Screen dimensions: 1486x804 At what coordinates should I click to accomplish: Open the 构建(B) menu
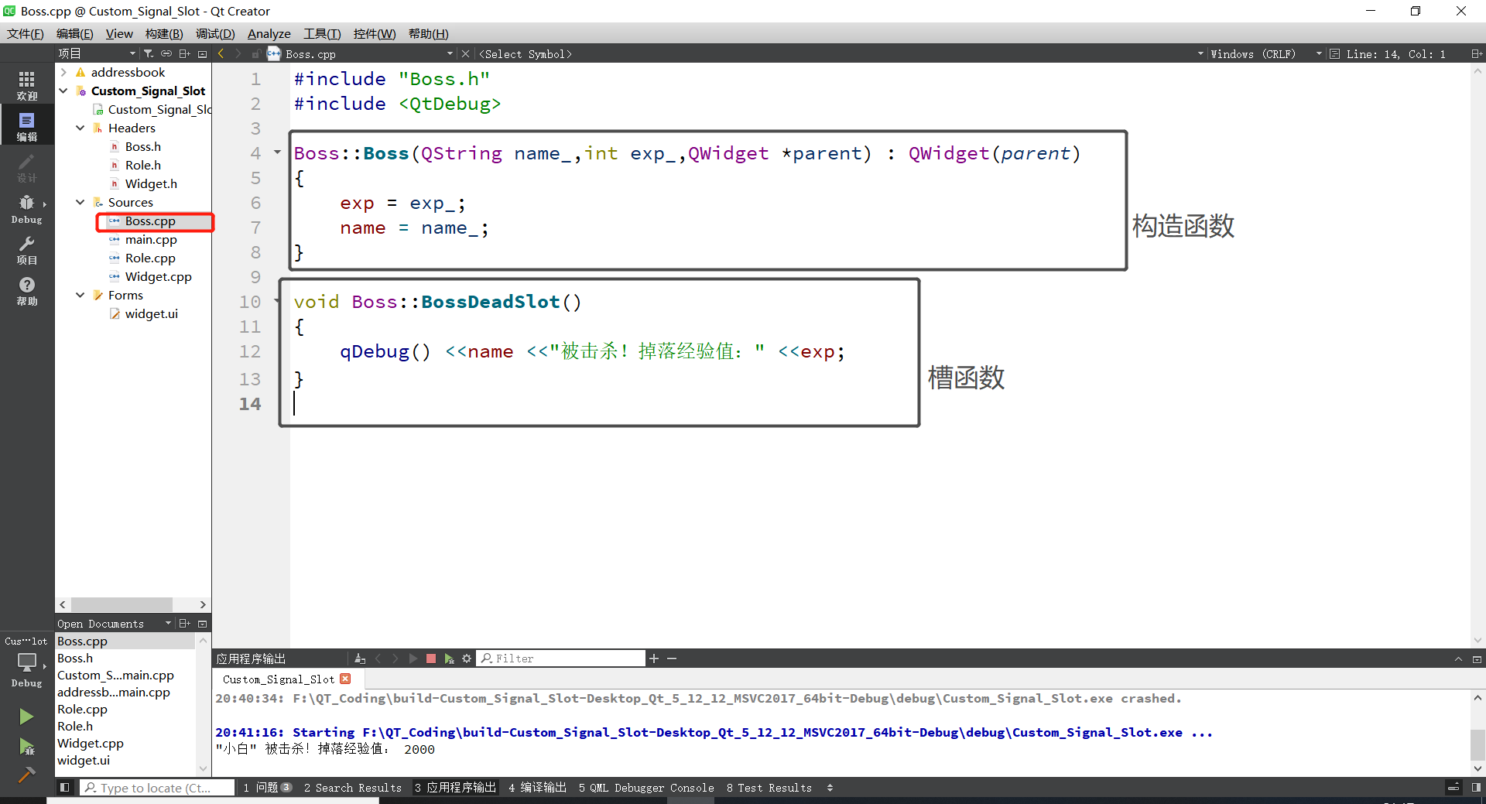(x=164, y=33)
